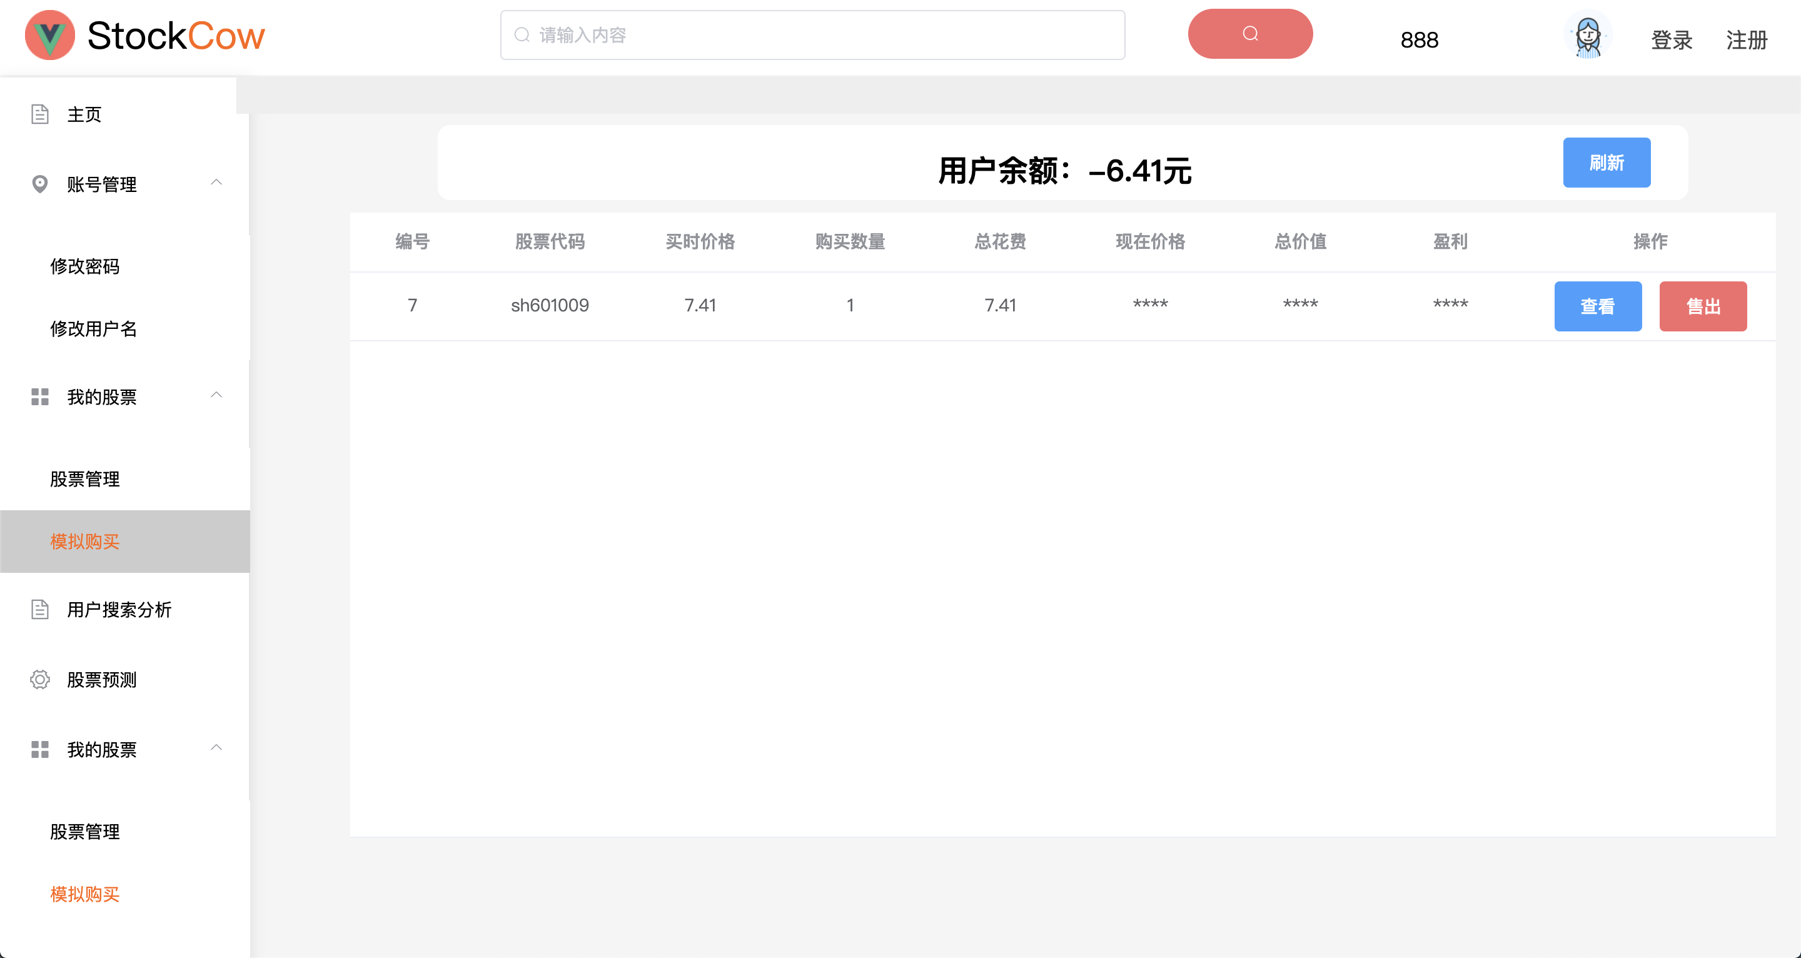The height and width of the screenshot is (958, 1801).
Task: Click the grid icon beside first 我的股票
Action: [x=39, y=396]
